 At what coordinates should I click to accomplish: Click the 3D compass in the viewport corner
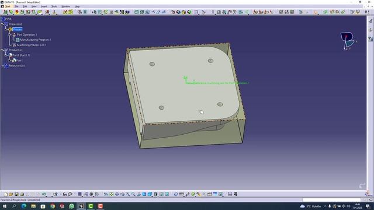point(348,41)
